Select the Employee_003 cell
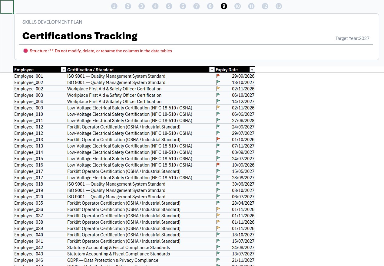Viewport: 384px width, 266px height. (x=40, y=95)
